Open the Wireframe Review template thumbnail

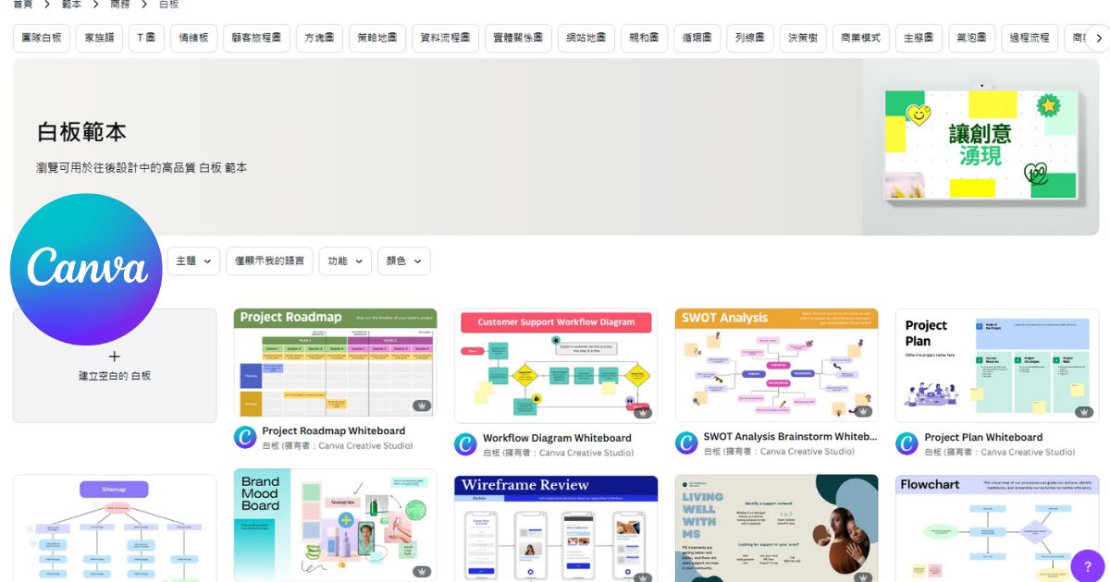(556, 528)
